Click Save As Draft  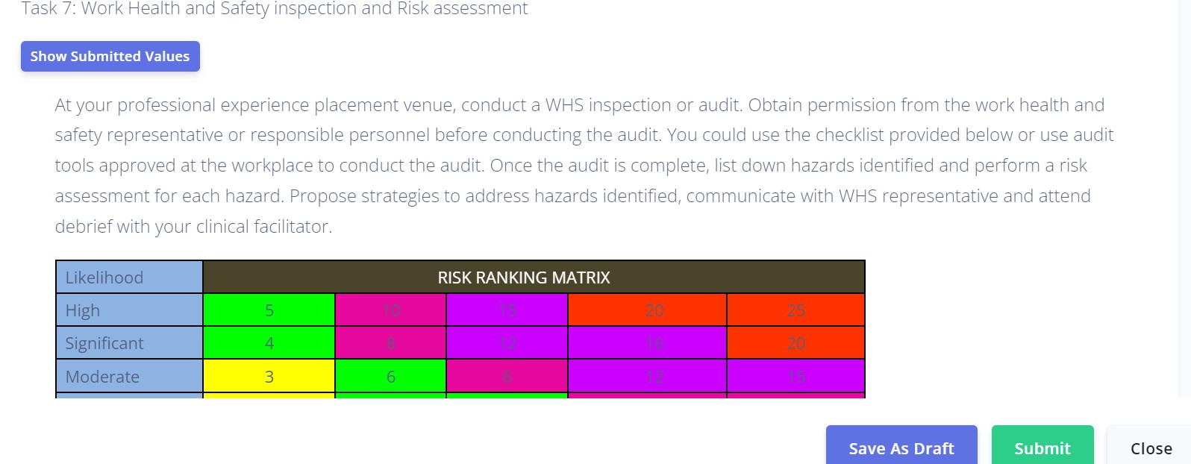pyautogui.click(x=901, y=448)
